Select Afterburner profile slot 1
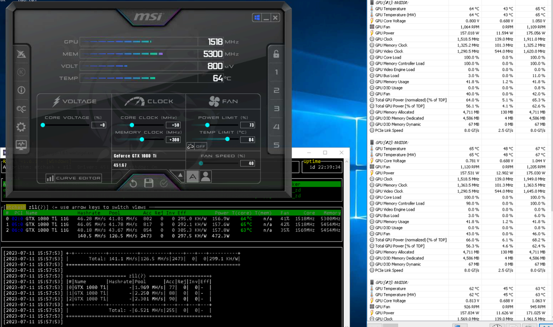This screenshot has width=553, height=327. coord(276,72)
